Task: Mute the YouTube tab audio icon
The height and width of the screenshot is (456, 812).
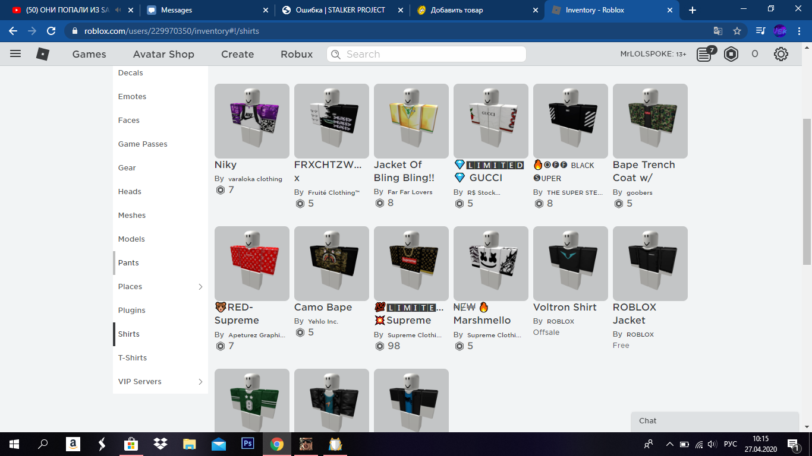Action: click(x=119, y=10)
